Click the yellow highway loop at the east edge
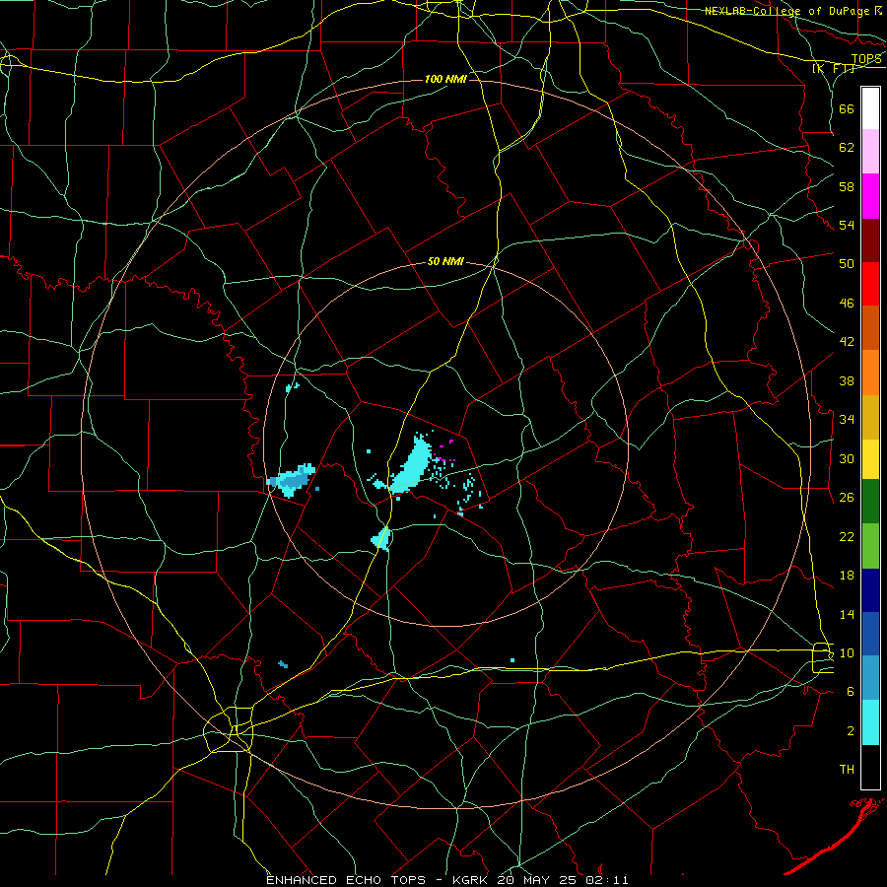Screen dimensions: 887x887 [x=822, y=658]
